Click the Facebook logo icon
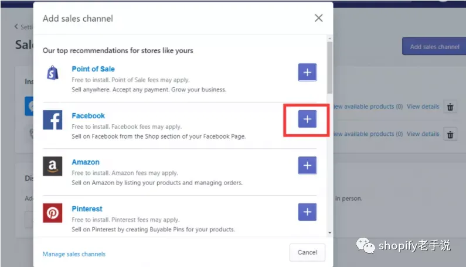466x267 pixels. [x=53, y=119]
